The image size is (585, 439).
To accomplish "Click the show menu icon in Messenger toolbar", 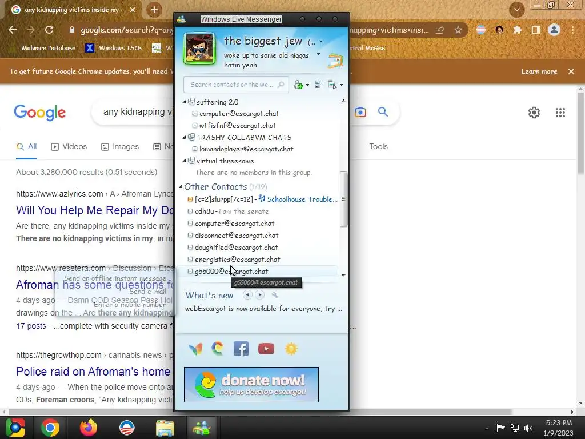I will pyautogui.click(x=332, y=85).
